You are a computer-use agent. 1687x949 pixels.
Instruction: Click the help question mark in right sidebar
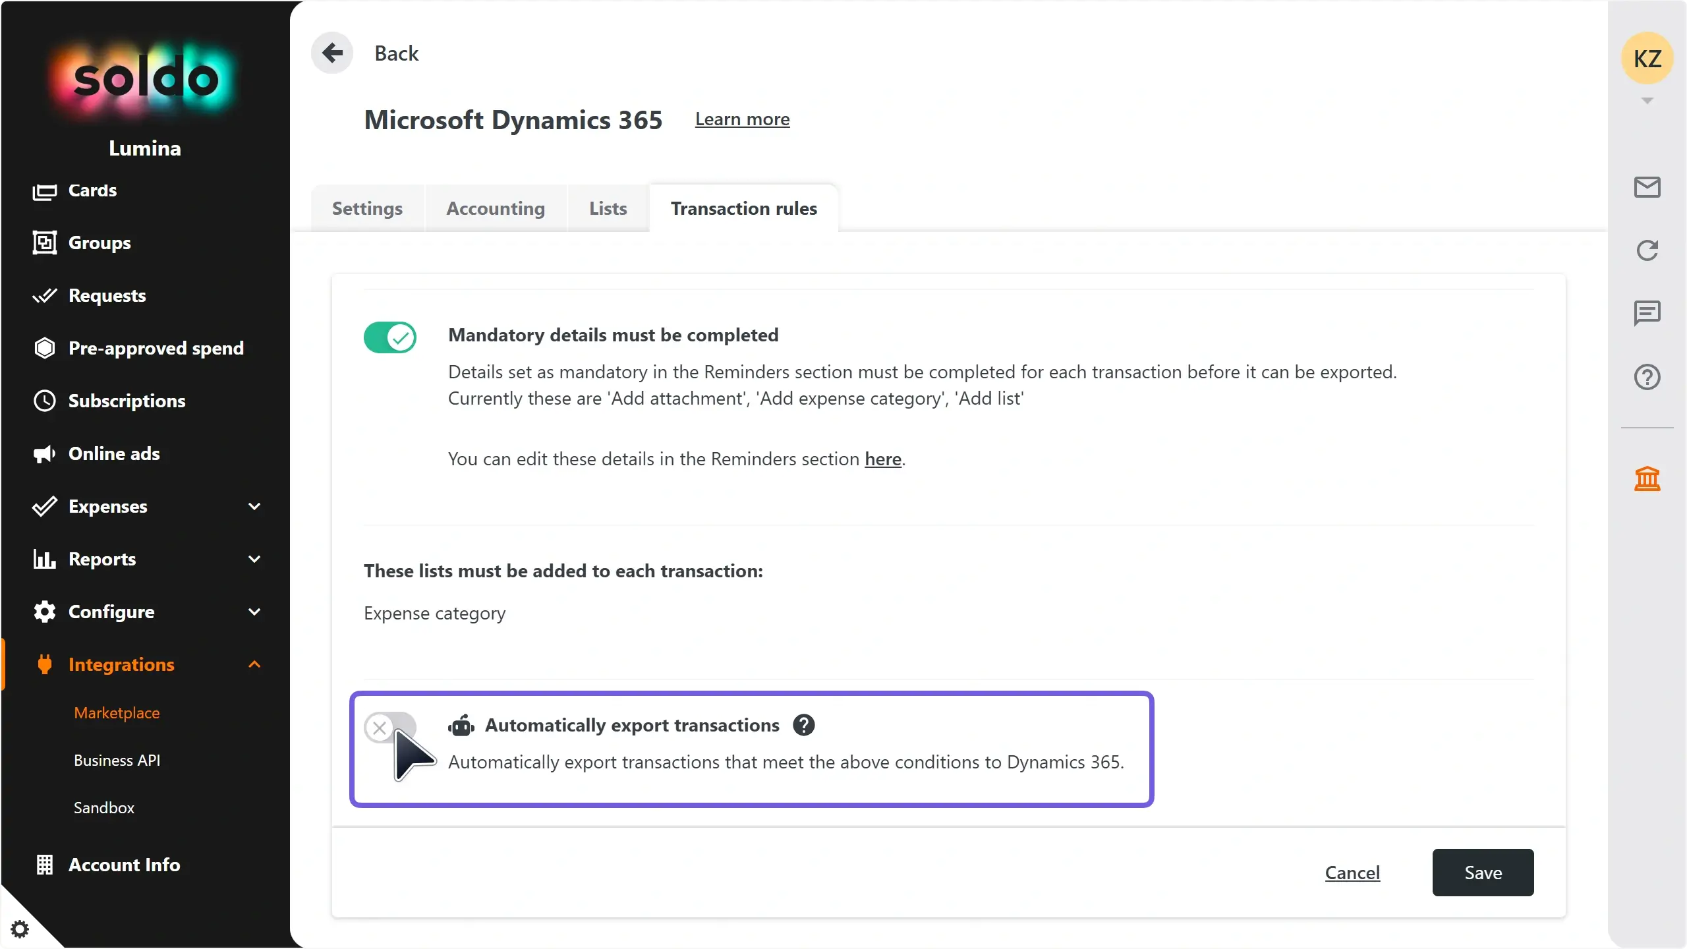point(1647,377)
